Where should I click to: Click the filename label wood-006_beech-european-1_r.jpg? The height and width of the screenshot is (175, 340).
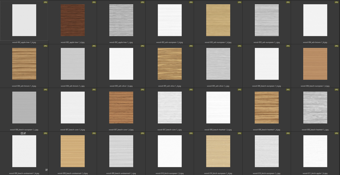coord(24,130)
